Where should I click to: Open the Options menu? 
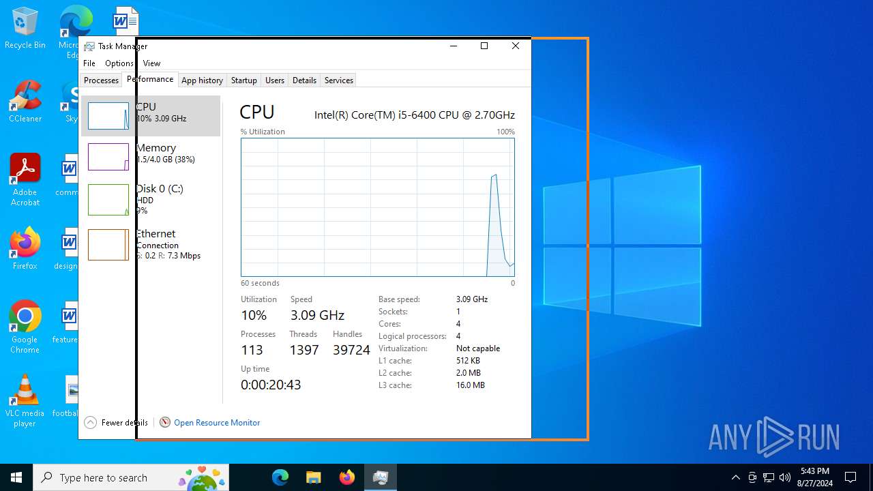click(x=119, y=63)
